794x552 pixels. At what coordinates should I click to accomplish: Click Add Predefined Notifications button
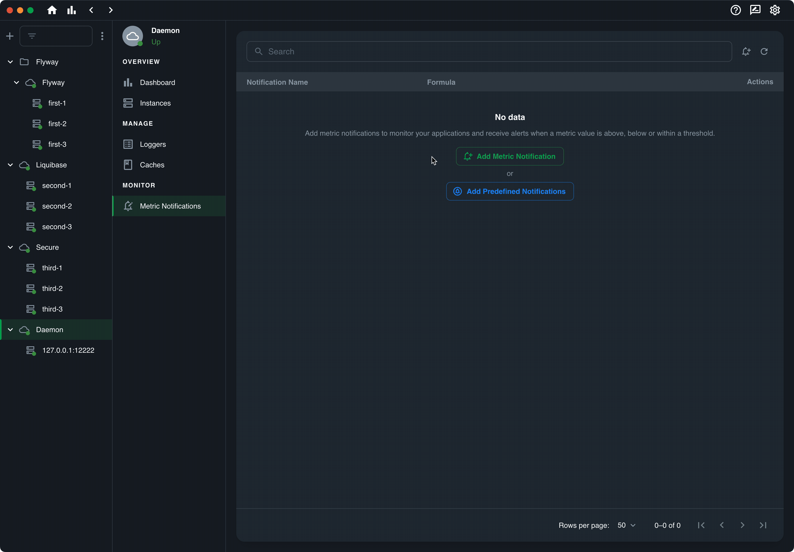pyautogui.click(x=509, y=191)
